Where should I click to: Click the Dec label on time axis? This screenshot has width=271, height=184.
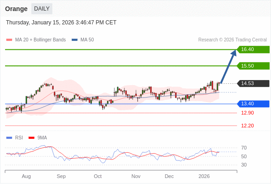[x=169, y=176]
